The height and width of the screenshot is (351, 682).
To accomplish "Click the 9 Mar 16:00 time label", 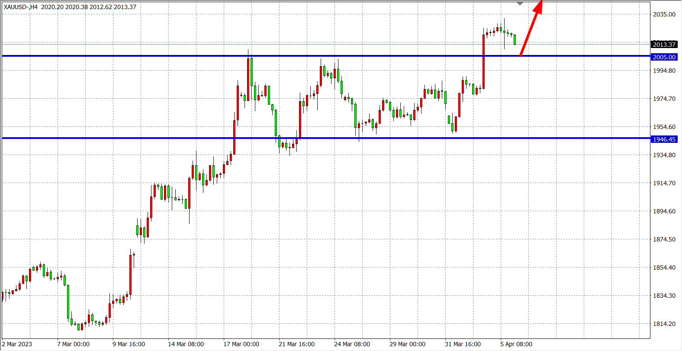I will point(129,344).
